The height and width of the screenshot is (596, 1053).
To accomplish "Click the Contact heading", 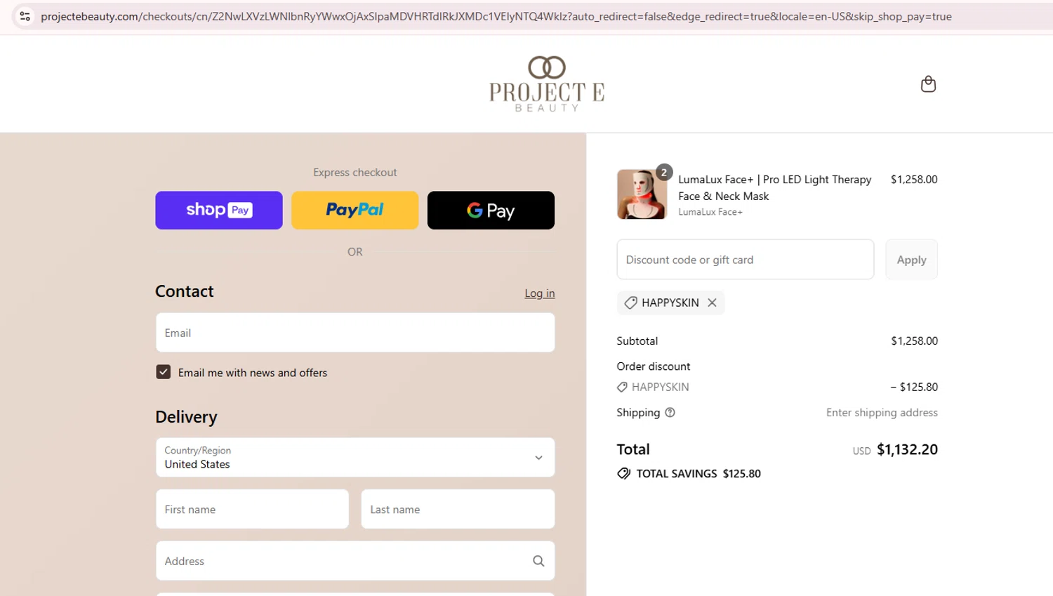I will [185, 291].
